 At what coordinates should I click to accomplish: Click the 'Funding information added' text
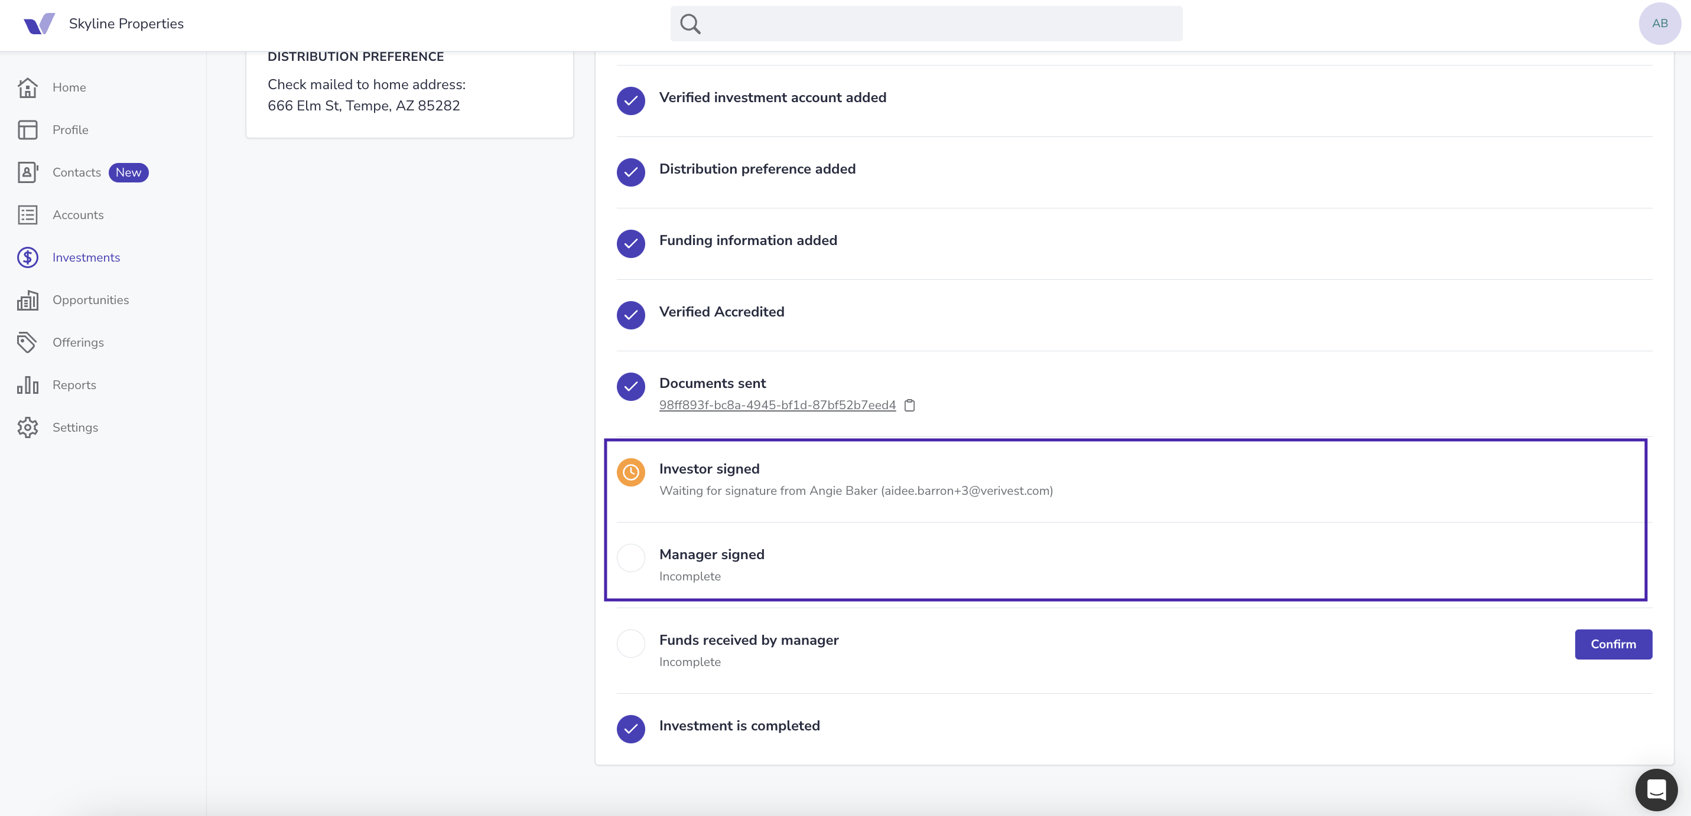747,241
